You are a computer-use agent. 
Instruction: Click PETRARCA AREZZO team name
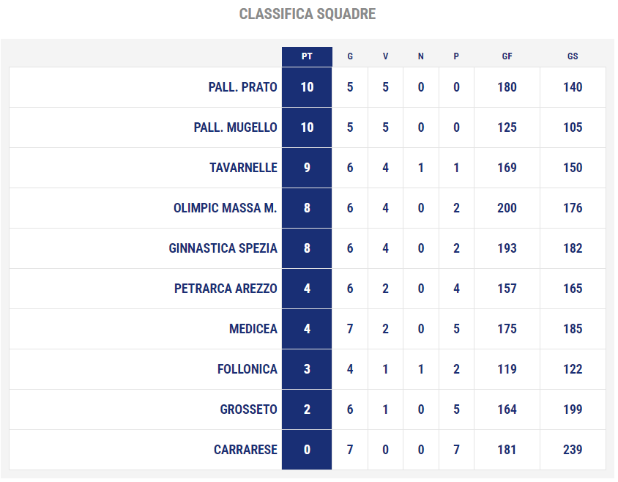pos(226,289)
